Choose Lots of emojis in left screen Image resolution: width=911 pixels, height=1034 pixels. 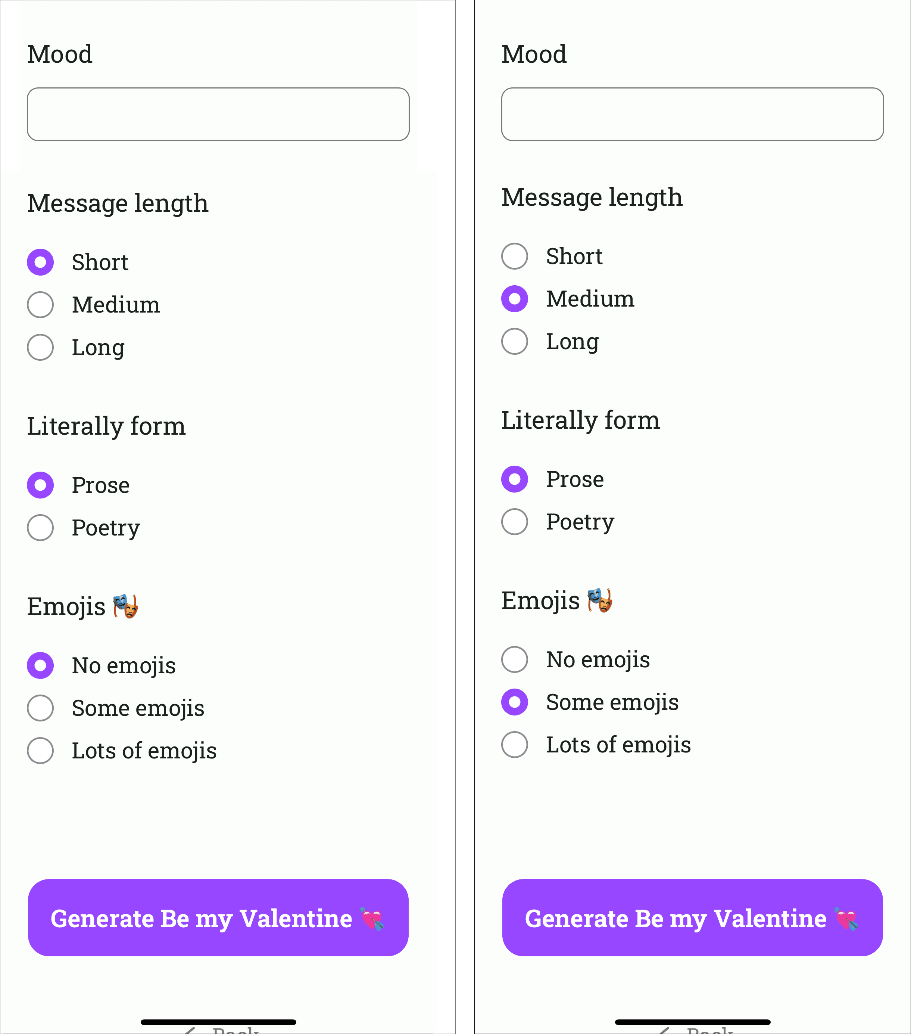pos(40,750)
